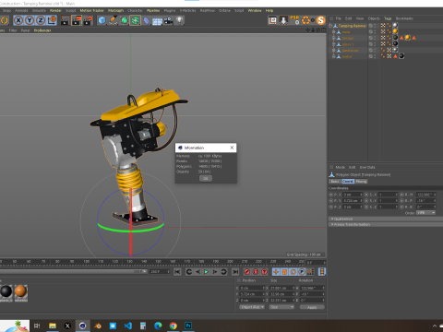Toggle the Autokeying button

tap(256, 272)
